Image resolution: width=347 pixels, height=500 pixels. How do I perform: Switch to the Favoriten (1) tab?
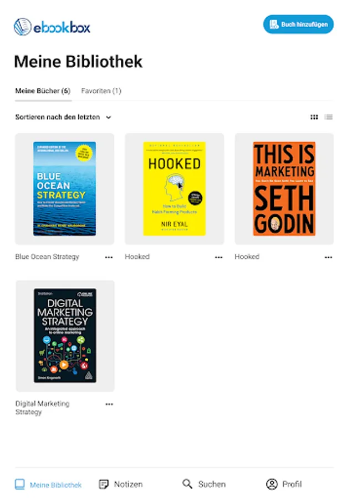pos(101,91)
